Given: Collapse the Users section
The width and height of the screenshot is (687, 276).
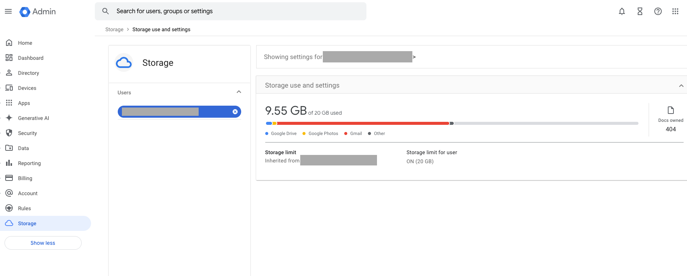Looking at the screenshot, I should (239, 92).
